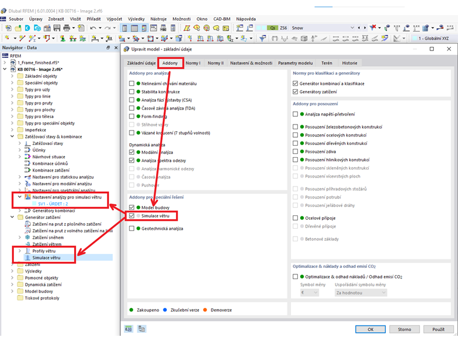
Task: Click the green Qs load case swatch
Action: (272, 28)
